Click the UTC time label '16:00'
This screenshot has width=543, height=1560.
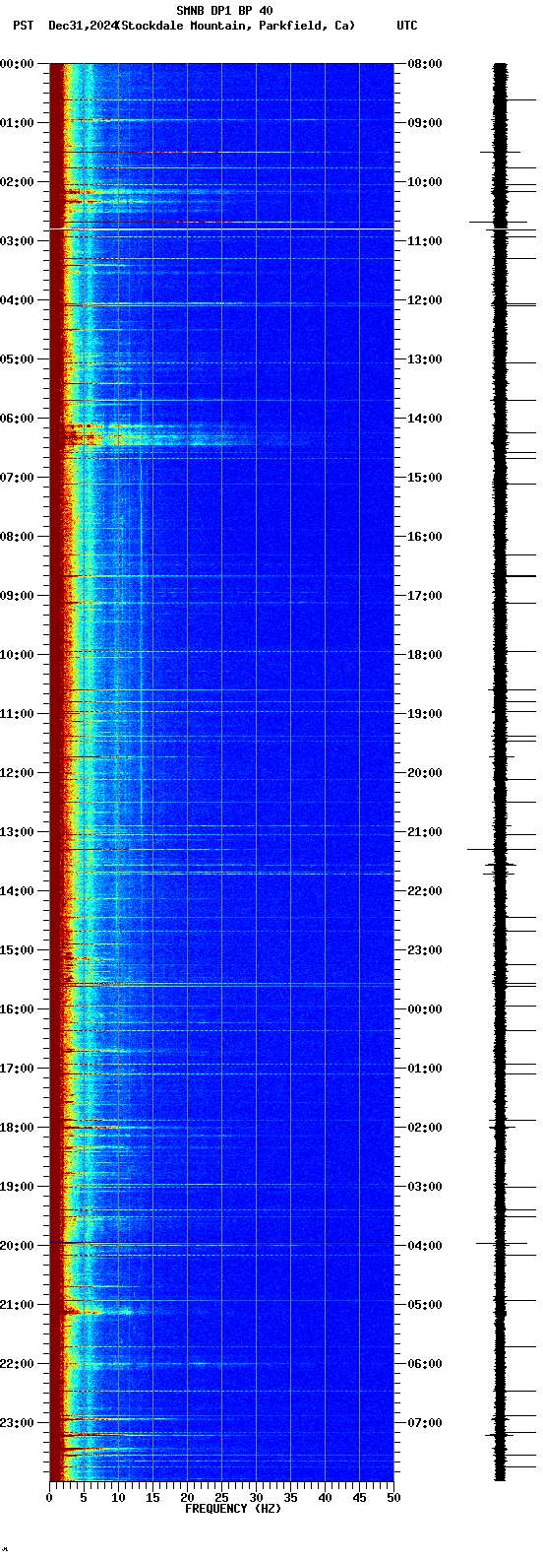425,537
